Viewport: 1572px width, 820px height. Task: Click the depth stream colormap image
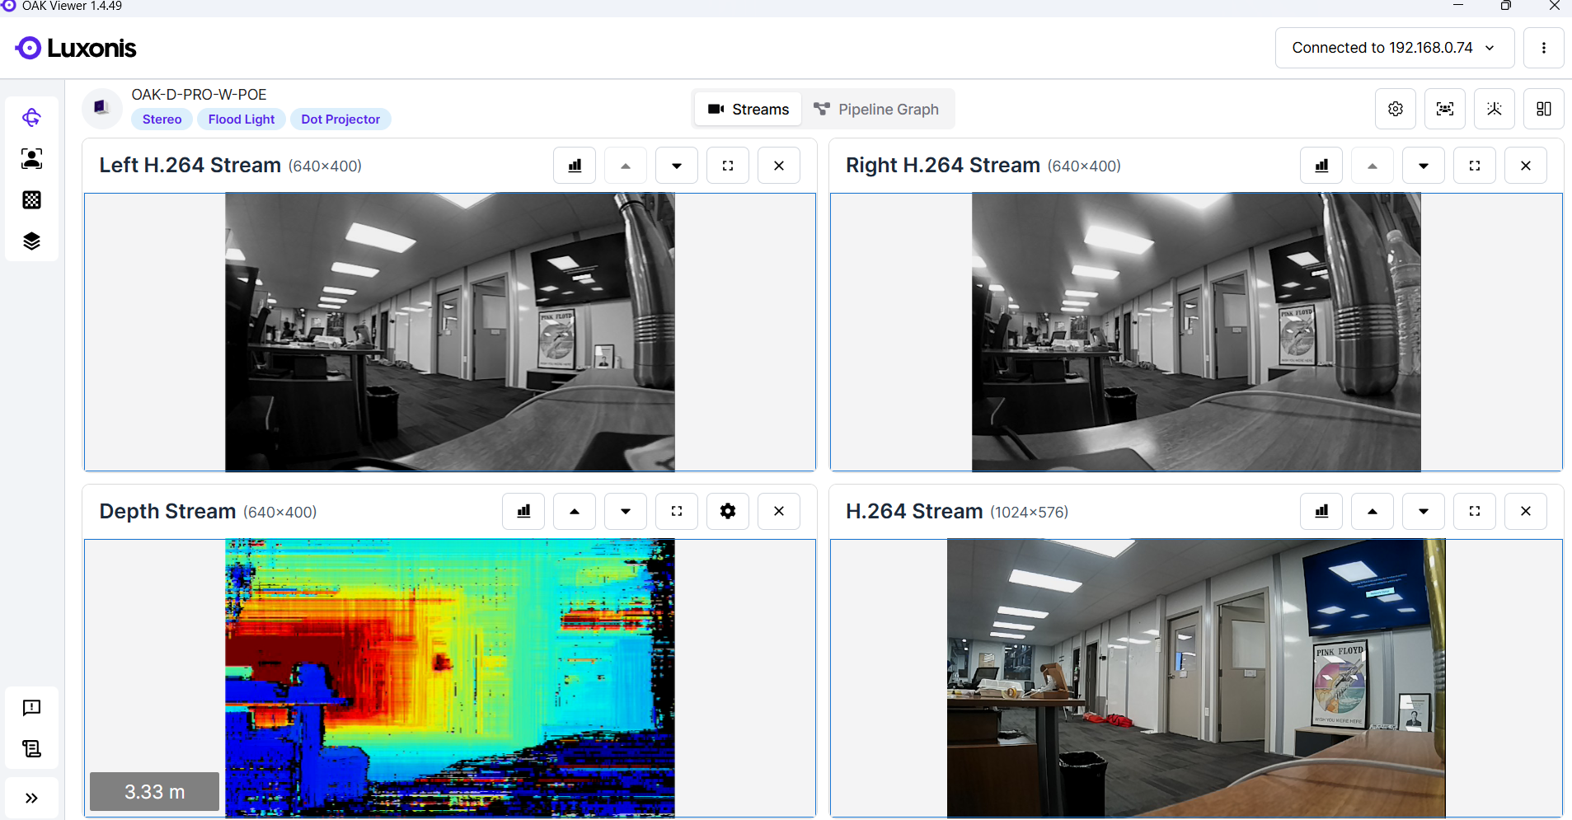pyautogui.click(x=449, y=677)
